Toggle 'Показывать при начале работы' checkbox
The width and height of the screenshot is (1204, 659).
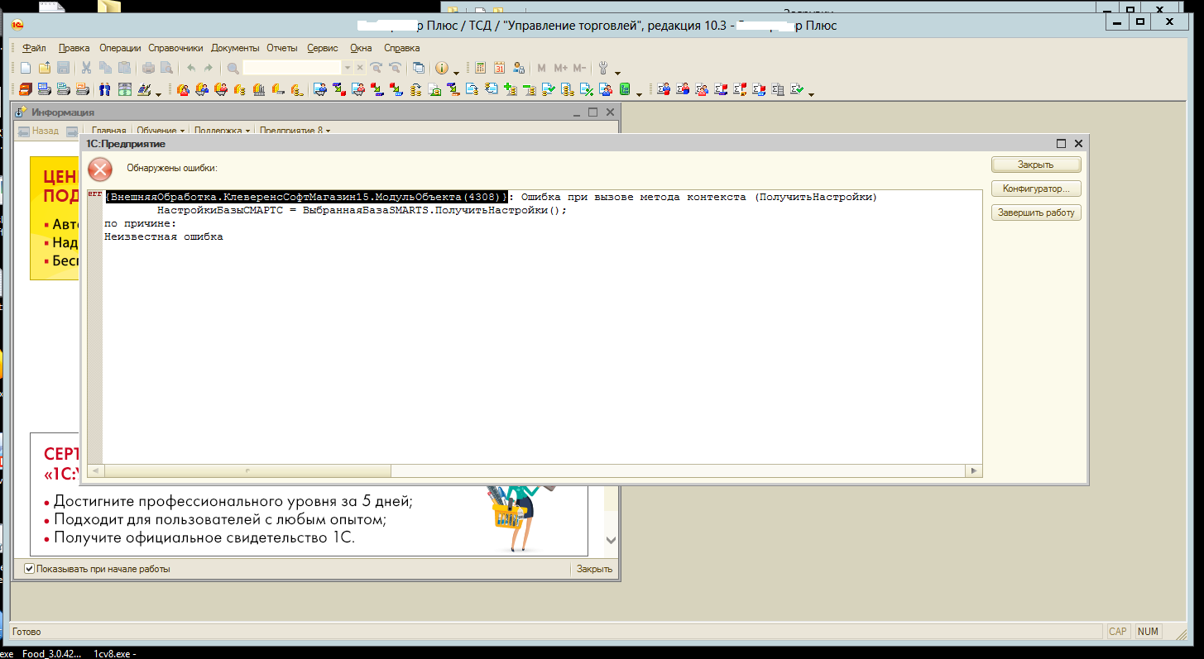(29, 569)
